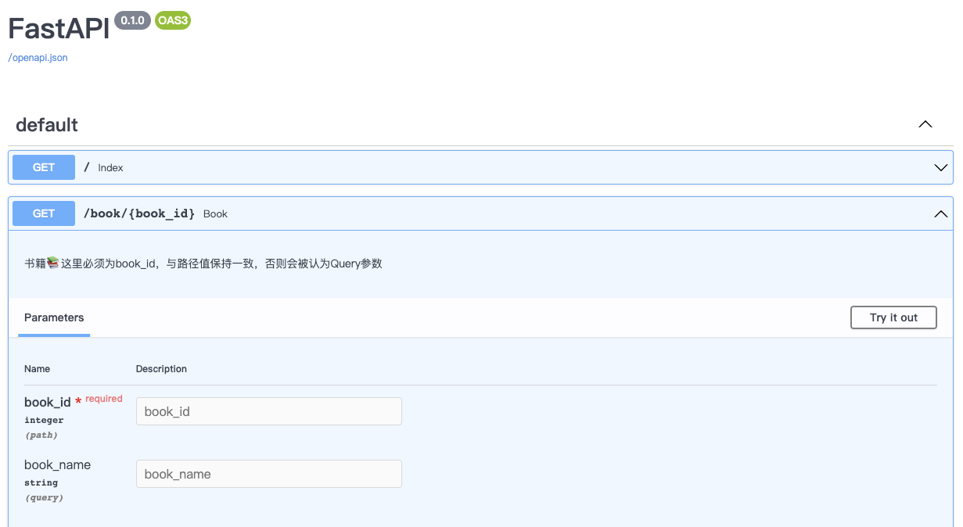This screenshot has height=527, width=963.
Task: Click the Chinese endpoint description text
Action: click(203, 263)
